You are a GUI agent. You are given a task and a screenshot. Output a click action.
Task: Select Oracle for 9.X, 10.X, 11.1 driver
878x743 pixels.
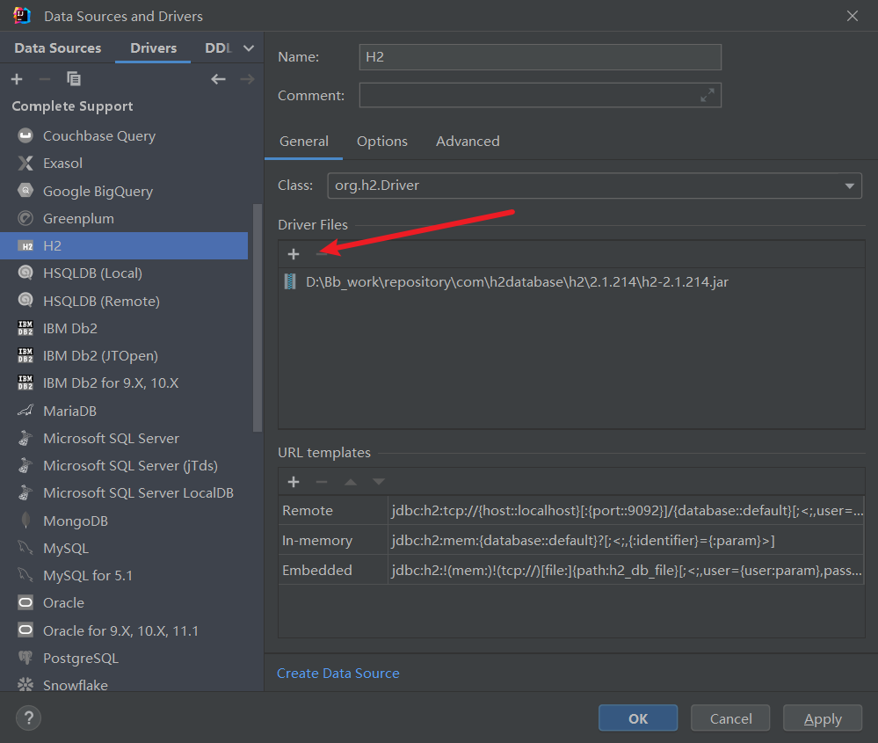(124, 631)
